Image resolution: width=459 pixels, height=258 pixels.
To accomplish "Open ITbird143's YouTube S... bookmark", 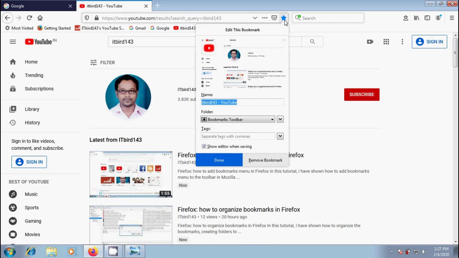I will (99, 28).
